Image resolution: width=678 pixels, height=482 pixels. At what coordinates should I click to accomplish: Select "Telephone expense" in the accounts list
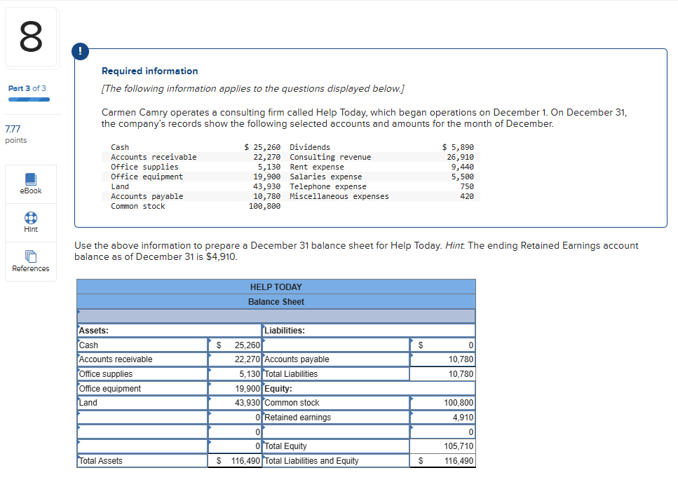pos(328,186)
